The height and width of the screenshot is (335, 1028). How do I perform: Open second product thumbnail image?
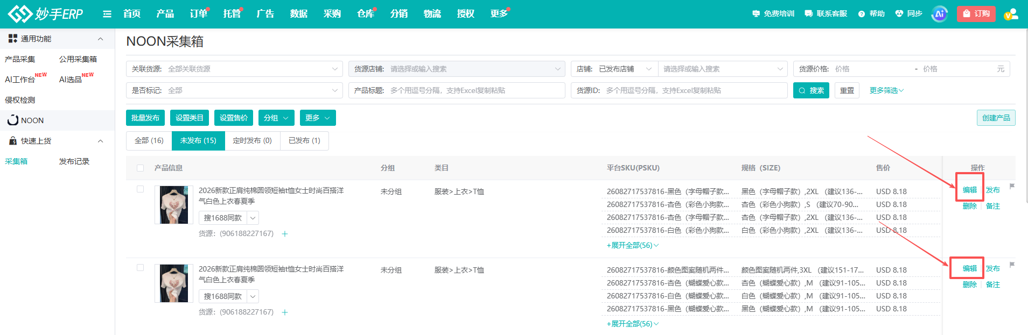pyautogui.click(x=174, y=283)
